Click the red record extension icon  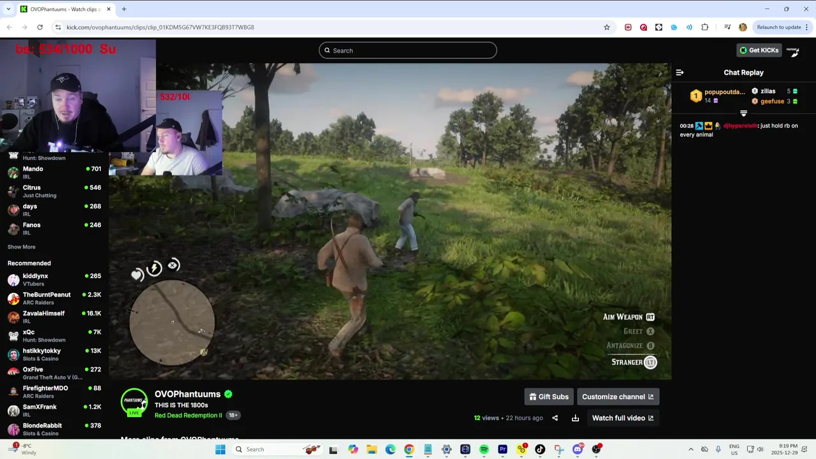pos(643,27)
